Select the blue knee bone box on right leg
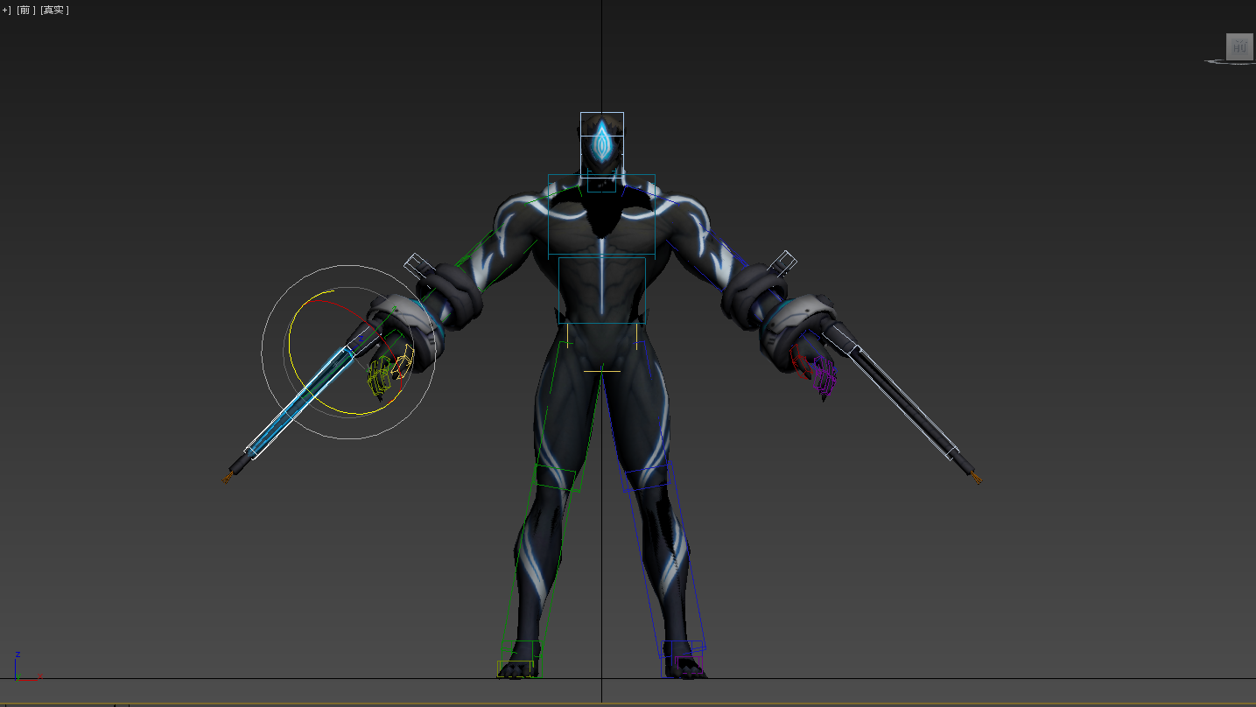Screen dimensions: 1256x707 coord(647,478)
